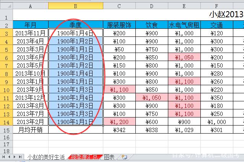
Task: Select row 17 header
Action: (x=7, y=144)
